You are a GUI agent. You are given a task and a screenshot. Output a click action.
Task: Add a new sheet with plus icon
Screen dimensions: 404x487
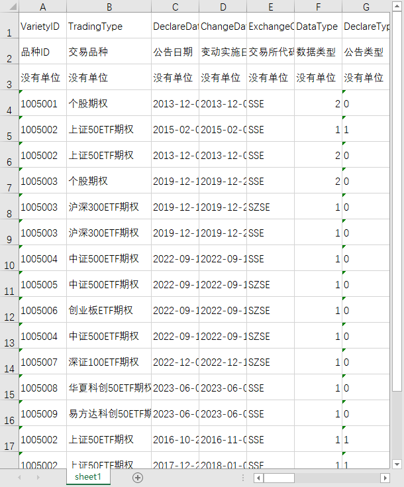point(138,478)
